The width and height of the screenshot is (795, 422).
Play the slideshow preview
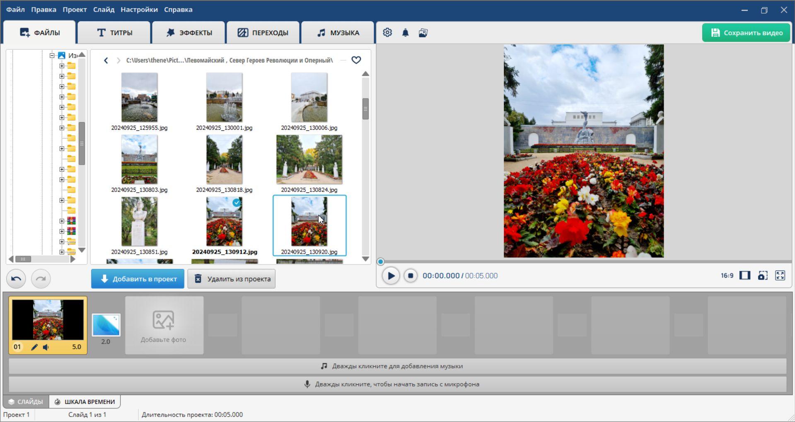pos(391,276)
